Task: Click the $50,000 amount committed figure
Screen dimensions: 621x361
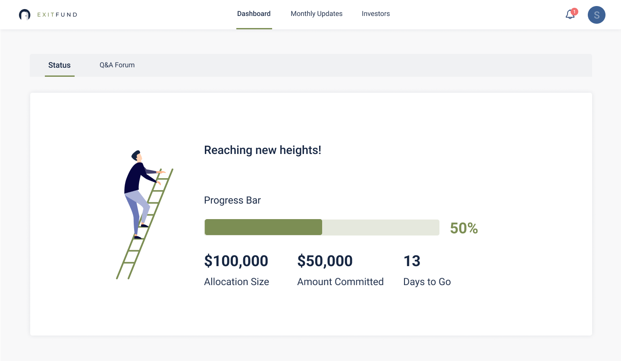Action: (x=325, y=261)
